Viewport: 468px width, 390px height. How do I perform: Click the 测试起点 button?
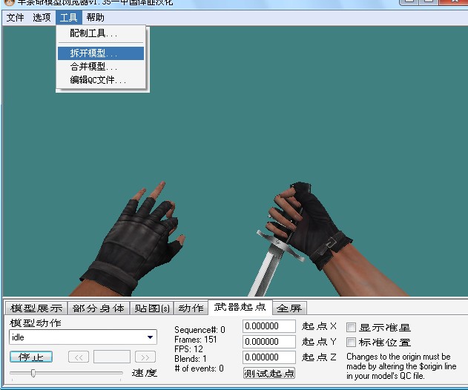[x=269, y=373]
